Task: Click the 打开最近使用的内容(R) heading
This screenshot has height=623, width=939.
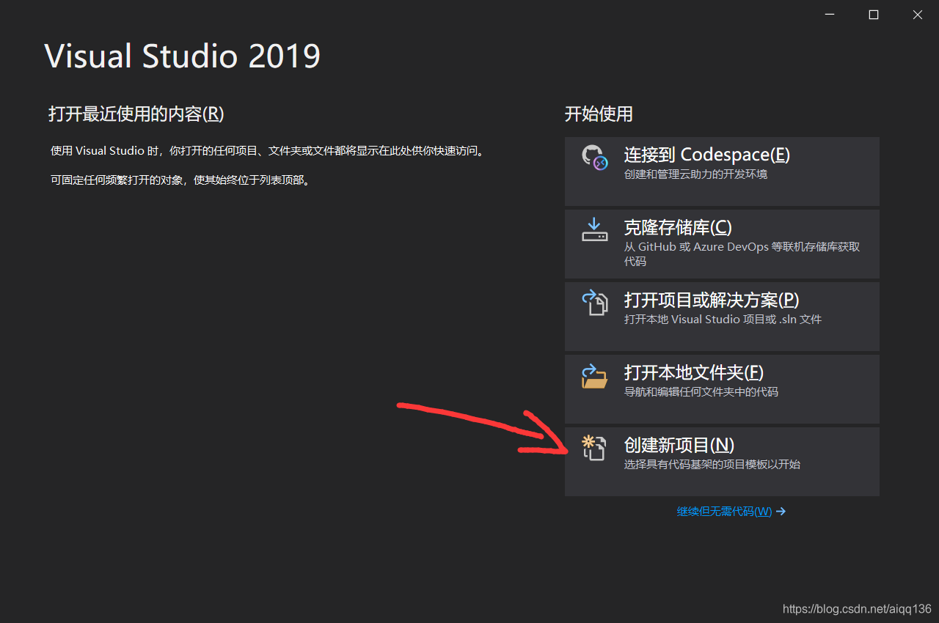Action: coord(136,114)
